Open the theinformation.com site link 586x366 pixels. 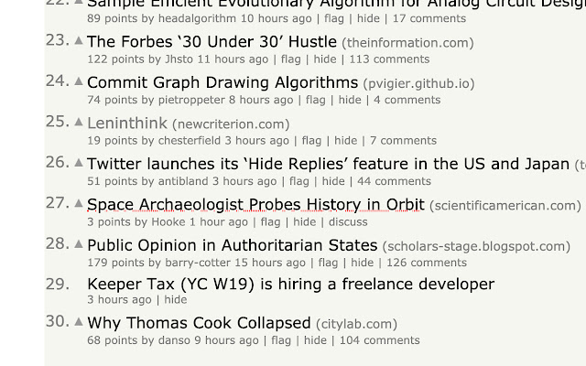pos(407,43)
